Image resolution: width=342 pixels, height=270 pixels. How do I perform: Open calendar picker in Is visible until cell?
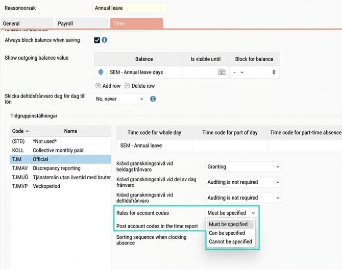pyautogui.click(x=222, y=72)
